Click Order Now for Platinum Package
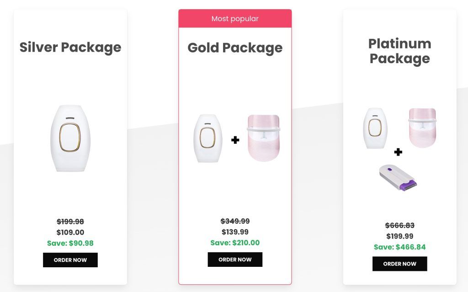The height and width of the screenshot is (292, 468). 399,264
